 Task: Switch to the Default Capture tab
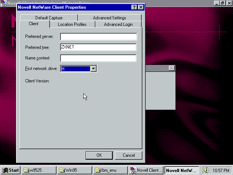49,18
